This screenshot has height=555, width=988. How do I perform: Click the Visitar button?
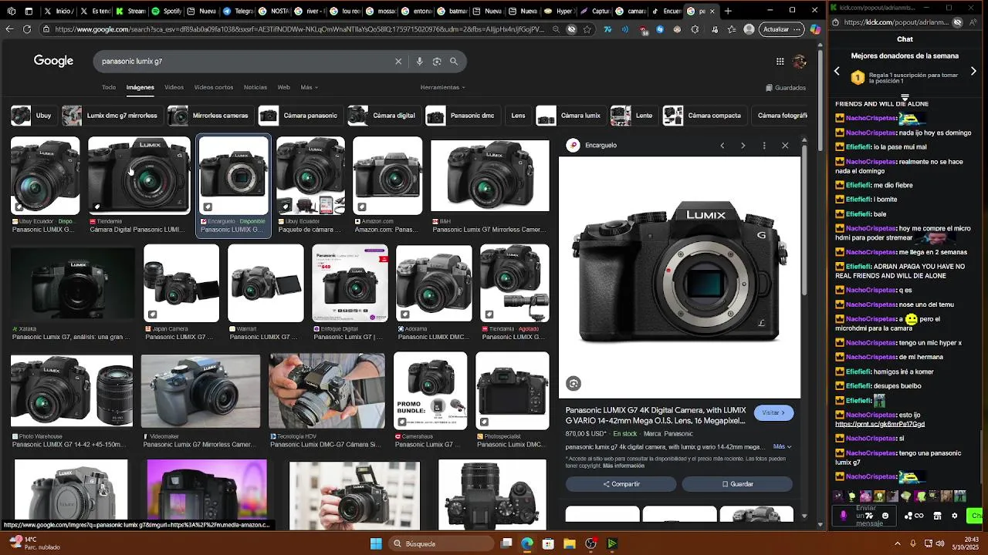point(773,412)
